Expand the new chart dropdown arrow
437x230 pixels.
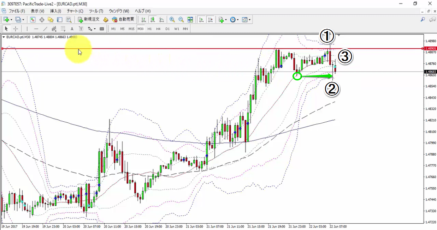click(x=11, y=20)
